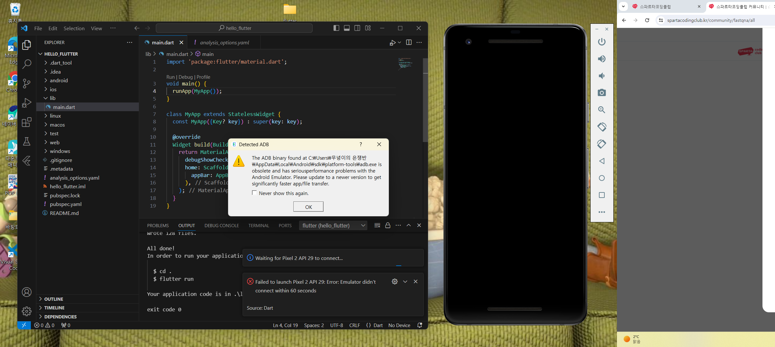775x347 pixels.
Task: Click the Run code lens above main
Action: tap(170, 77)
